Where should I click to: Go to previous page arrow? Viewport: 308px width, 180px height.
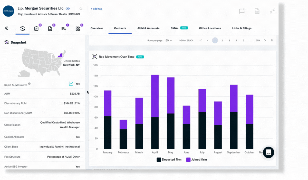(x=208, y=40)
